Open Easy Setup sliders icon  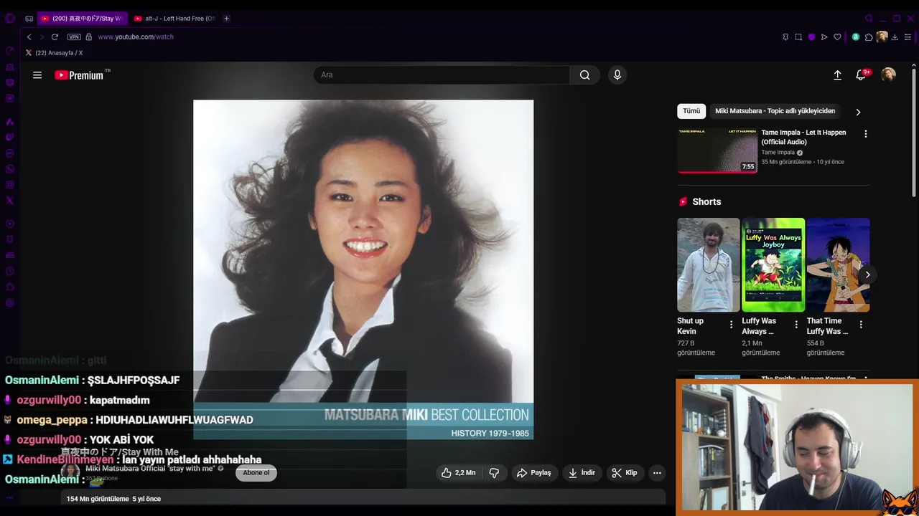pyautogui.click(x=908, y=37)
